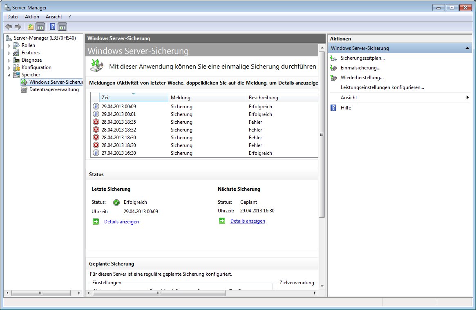The width and height of the screenshot is (476, 310).
Task: Open the Datei menu
Action: 13,17
